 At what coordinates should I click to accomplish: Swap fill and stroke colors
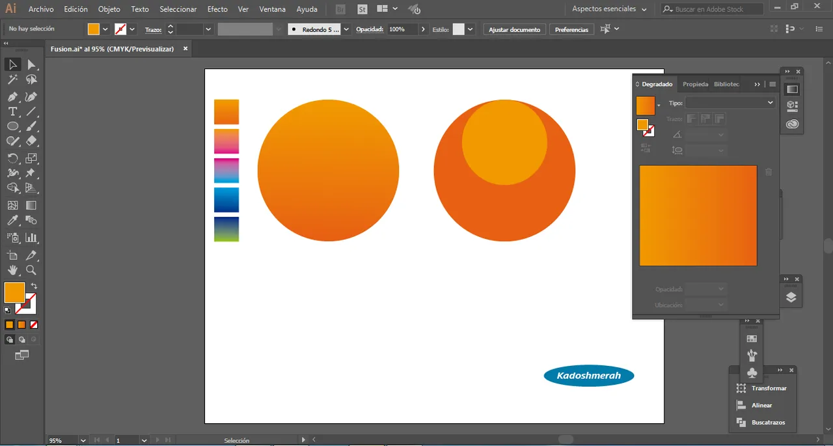pyautogui.click(x=34, y=286)
